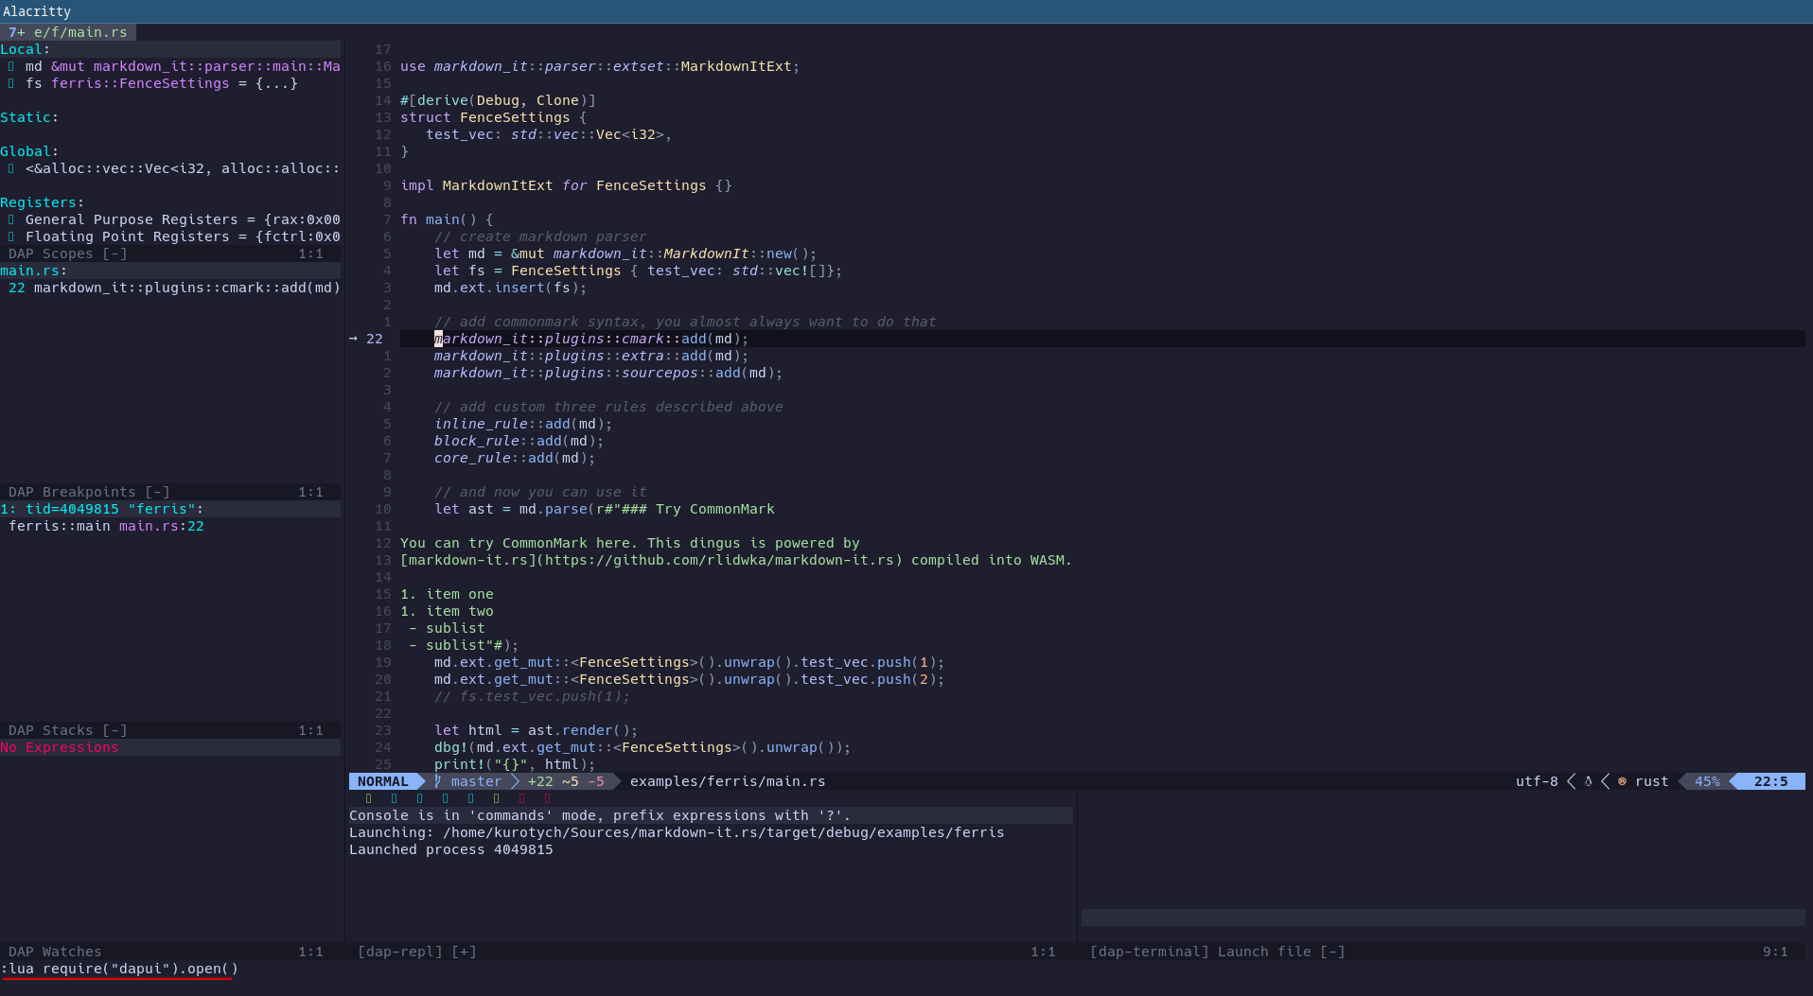
Task: Expand the global alloc::vec::Vec entry
Action: tap(11, 168)
